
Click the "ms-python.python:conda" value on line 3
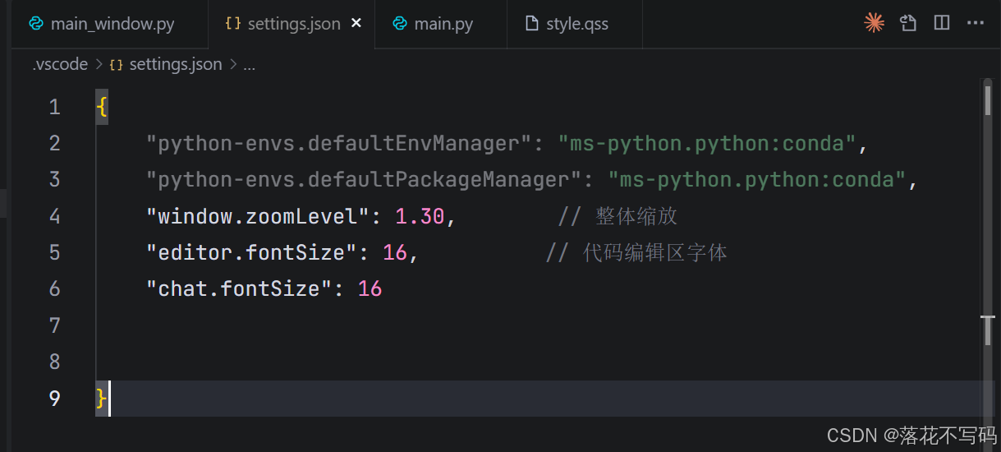pos(757,180)
